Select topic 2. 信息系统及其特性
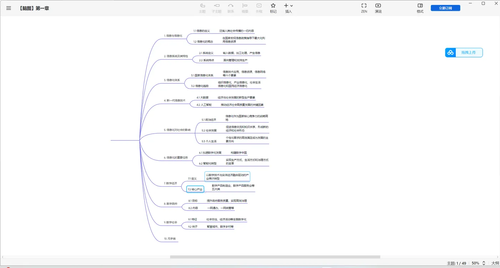Image resolution: width=500 pixels, height=268 pixels. [176, 56]
